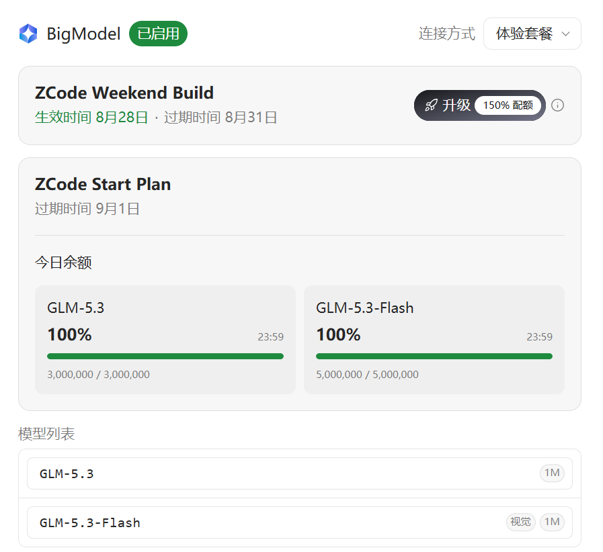Click the 1M badge on GLM-5.3-Flash row
603x552 pixels.
pyautogui.click(x=552, y=522)
